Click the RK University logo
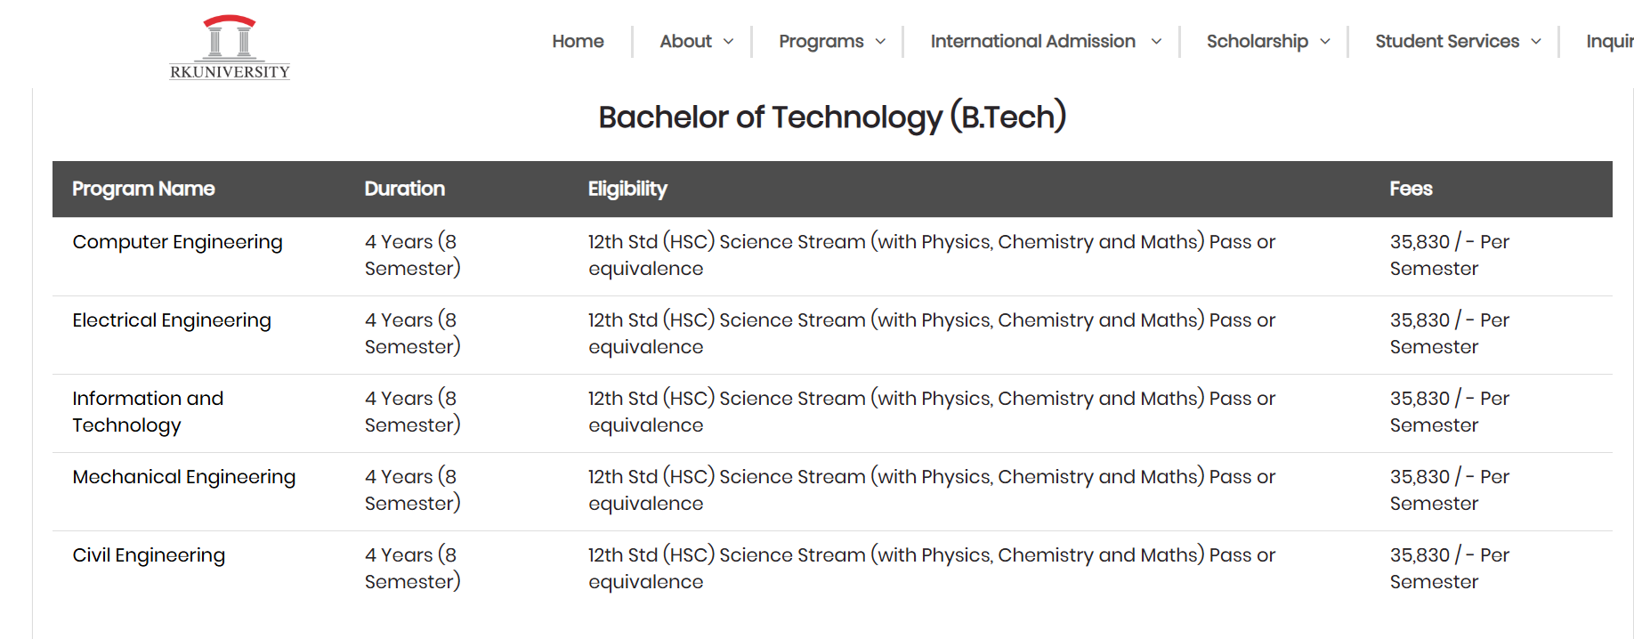The height and width of the screenshot is (639, 1634). coord(230,47)
